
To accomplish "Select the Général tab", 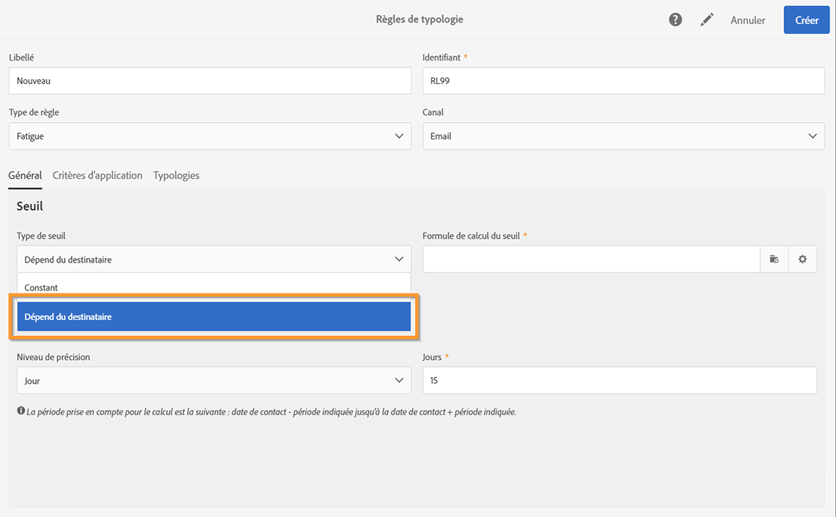I will pos(25,175).
